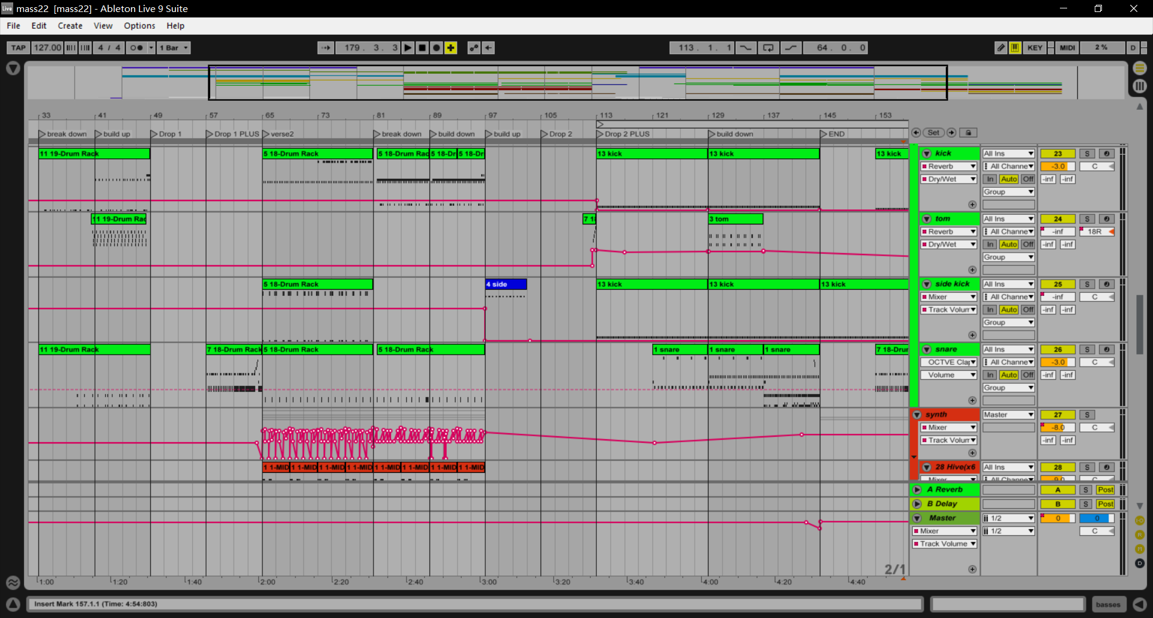Switch to Session view selector
This screenshot has height=618, width=1153.
point(1140,86)
